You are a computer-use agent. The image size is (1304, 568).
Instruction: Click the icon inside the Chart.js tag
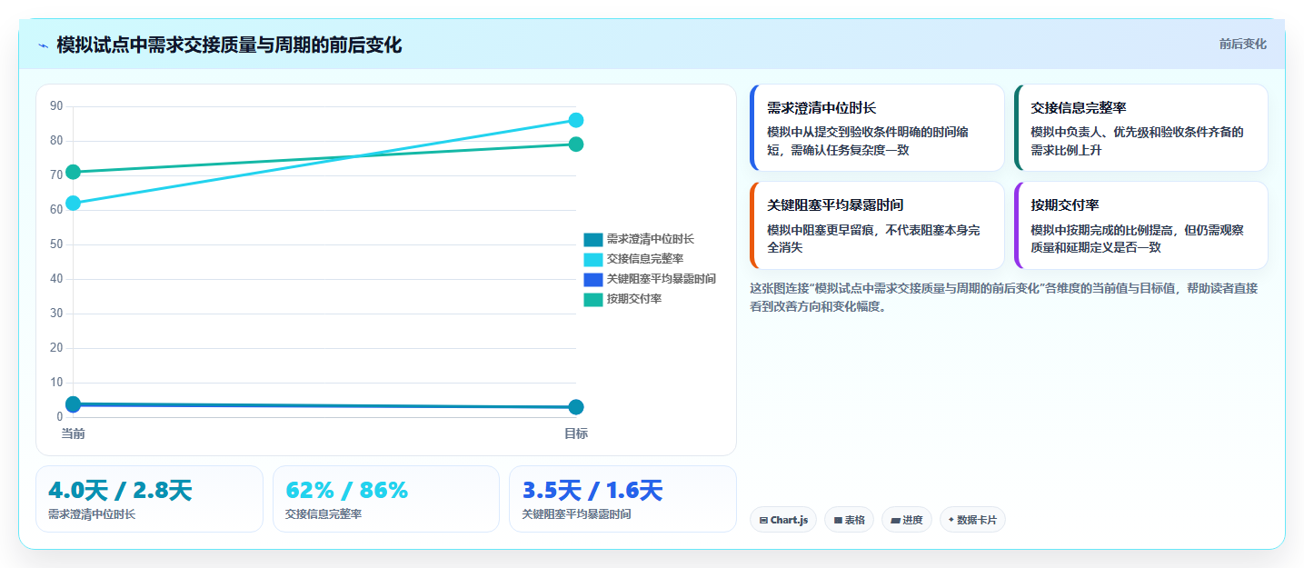click(764, 521)
